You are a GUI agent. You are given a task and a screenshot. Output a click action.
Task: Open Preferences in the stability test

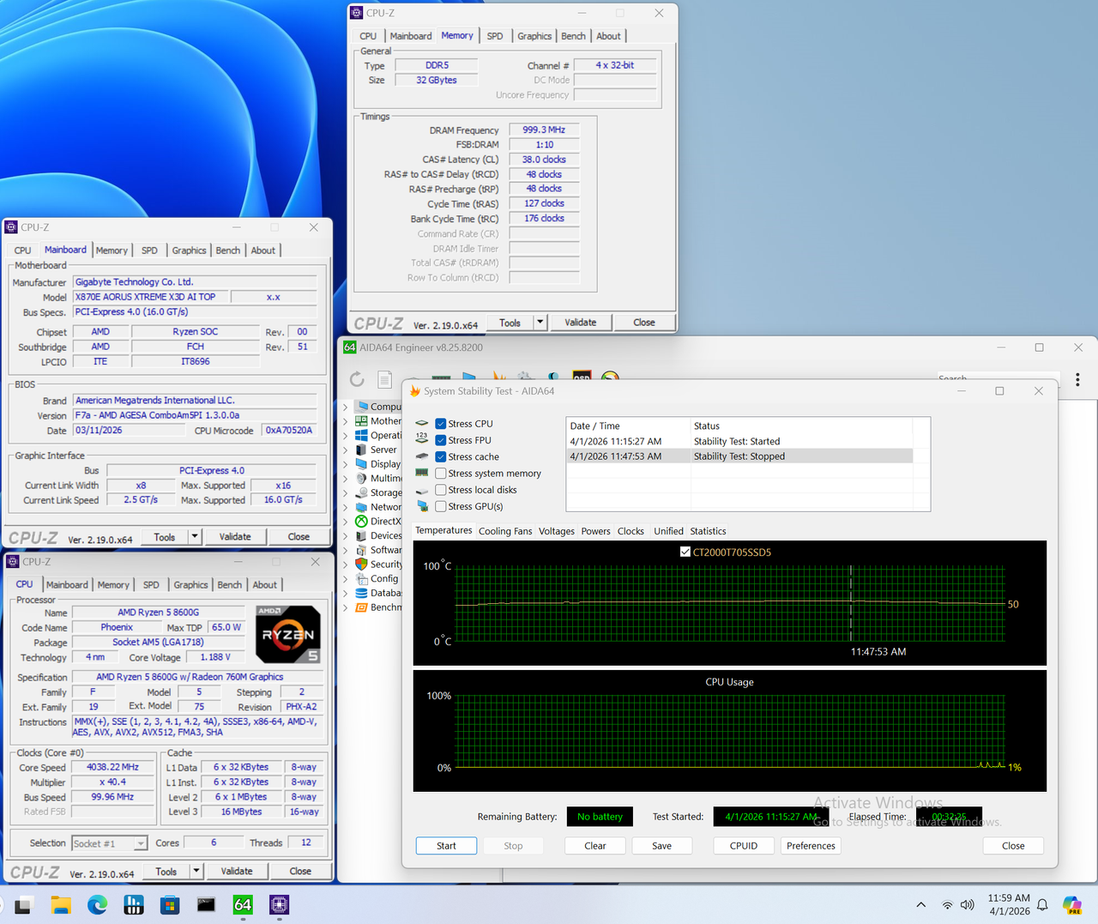(x=811, y=846)
